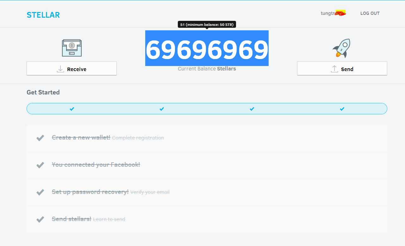Image resolution: width=405 pixels, height=246 pixels.
Task: Click the fourth checkmark in progress bar
Action: [342, 109]
